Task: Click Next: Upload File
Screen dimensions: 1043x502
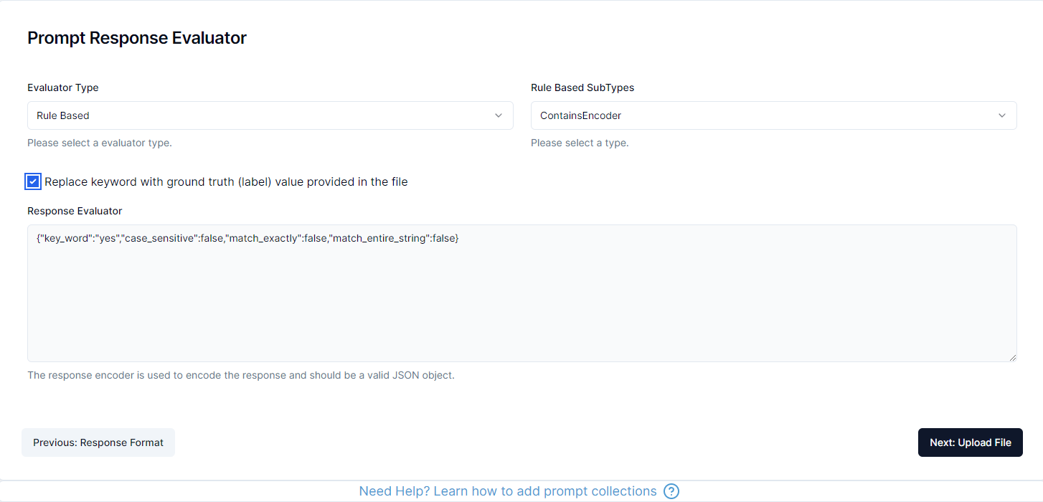Action: point(970,442)
